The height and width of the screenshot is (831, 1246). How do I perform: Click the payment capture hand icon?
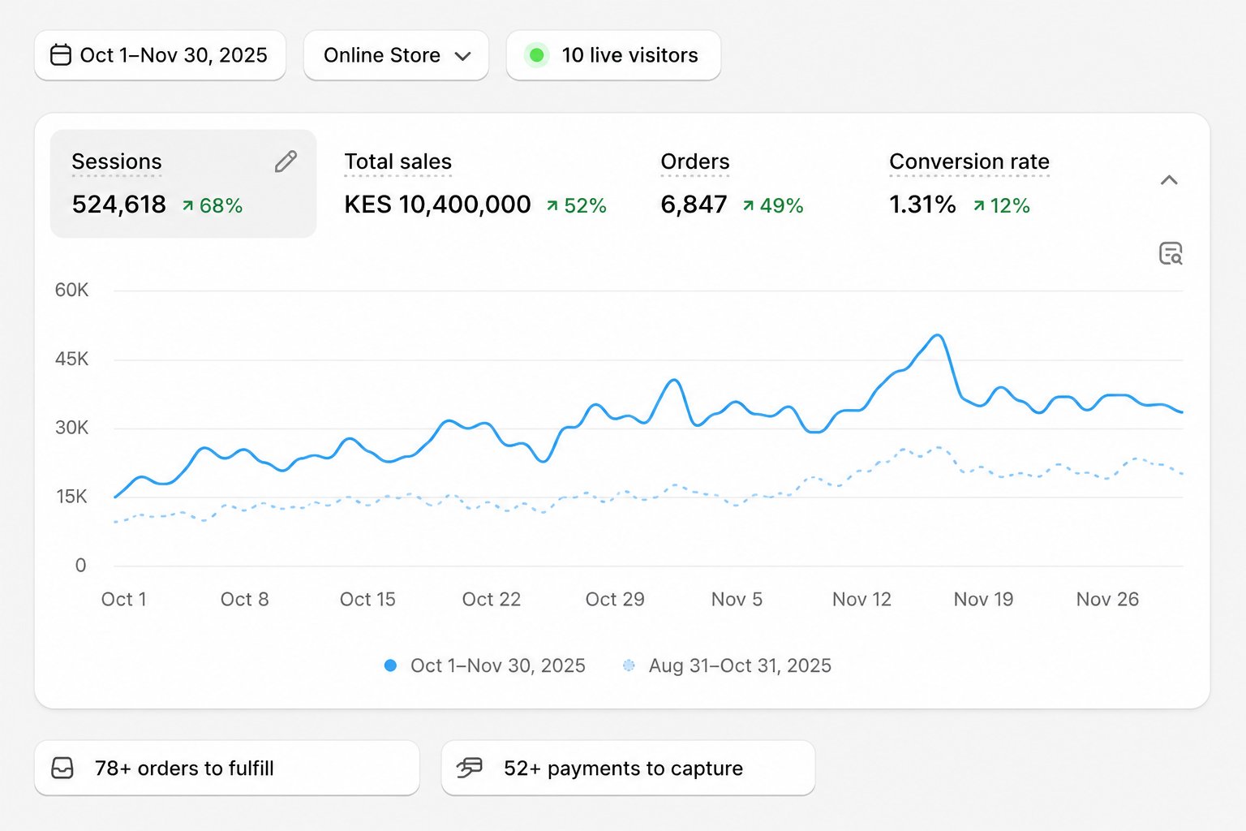pos(470,768)
